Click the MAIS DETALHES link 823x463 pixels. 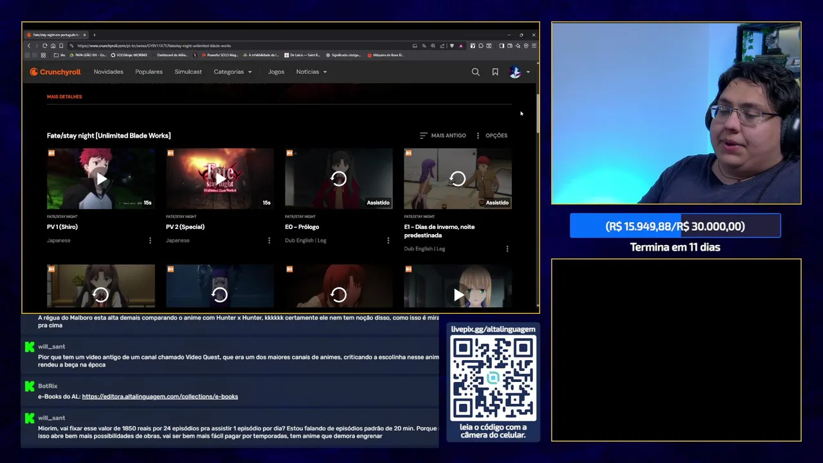pyautogui.click(x=64, y=96)
